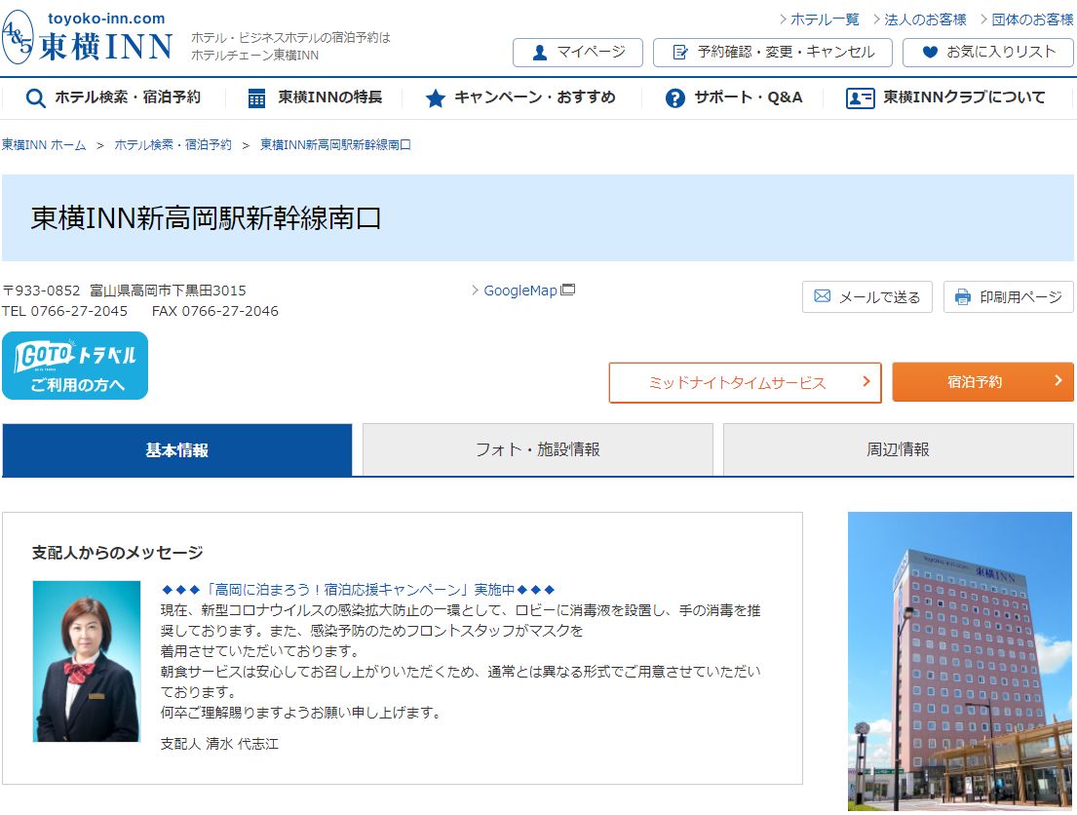Image resolution: width=1077 pixels, height=815 pixels.
Task: Click 予約確認・変更・キャンセル button
Action: pyautogui.click(x=773, y=53)
